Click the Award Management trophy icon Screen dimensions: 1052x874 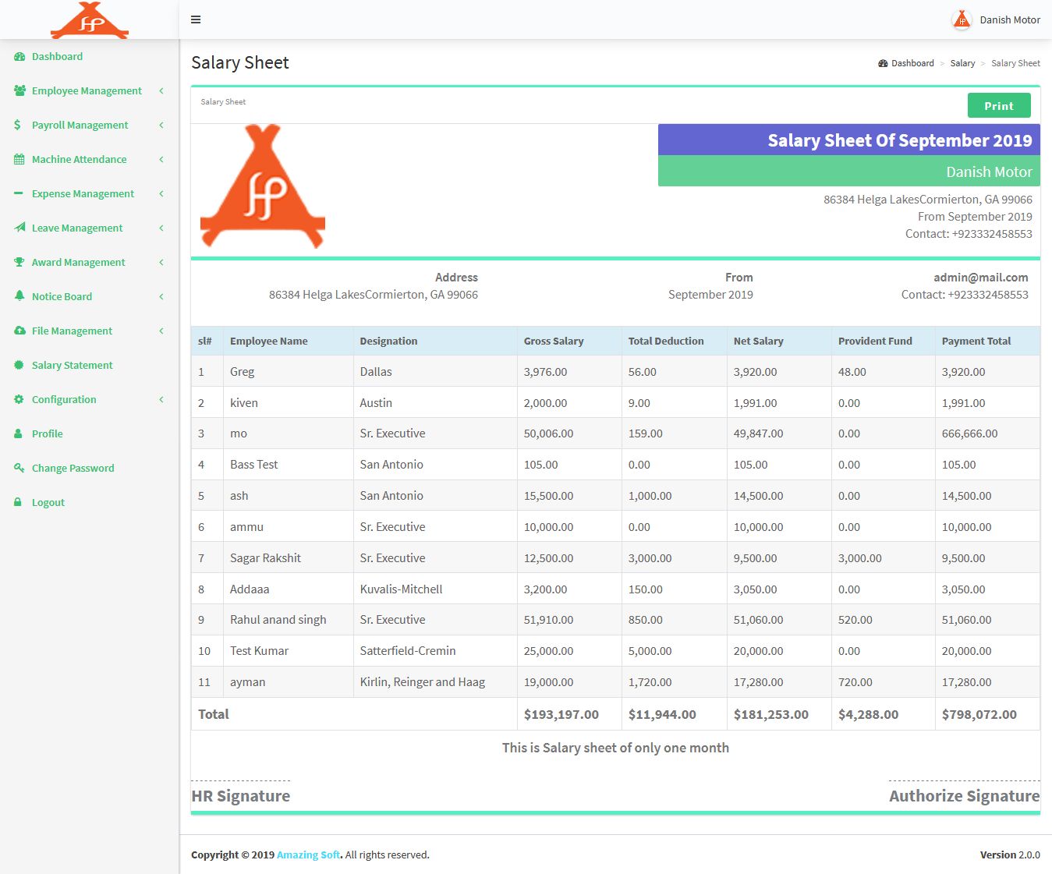19,262
